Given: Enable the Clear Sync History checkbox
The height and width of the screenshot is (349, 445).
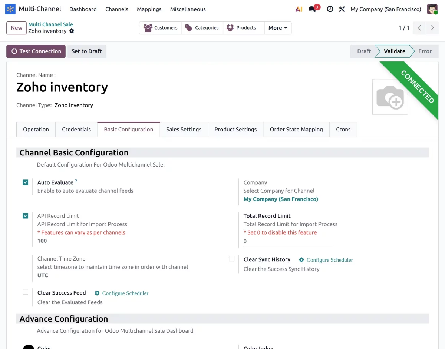Looking at the screenshot, I should tap(232, 259).
